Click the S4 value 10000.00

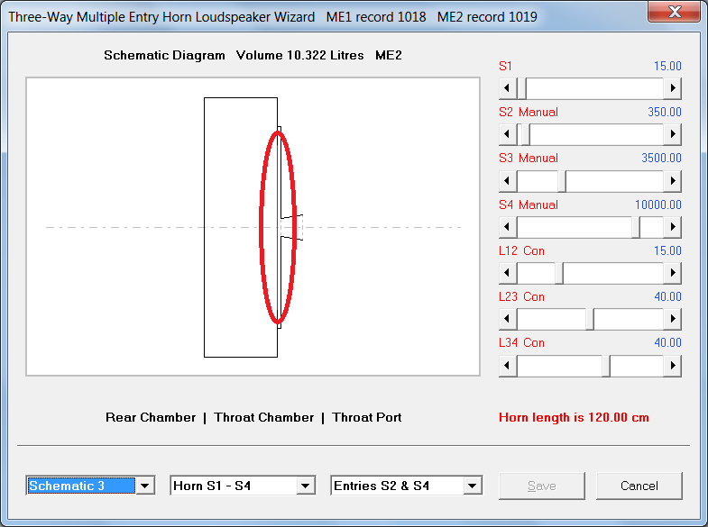[x=657, y=205]
